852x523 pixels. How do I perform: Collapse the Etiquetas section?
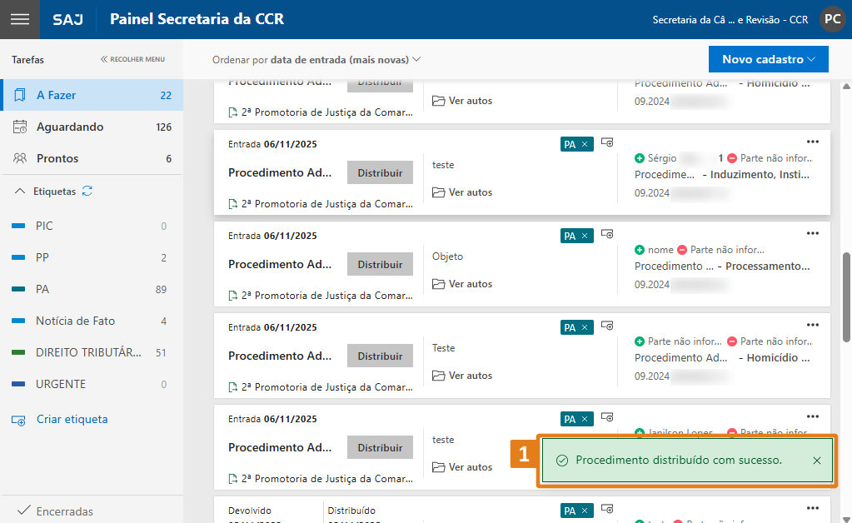point(21,192)
